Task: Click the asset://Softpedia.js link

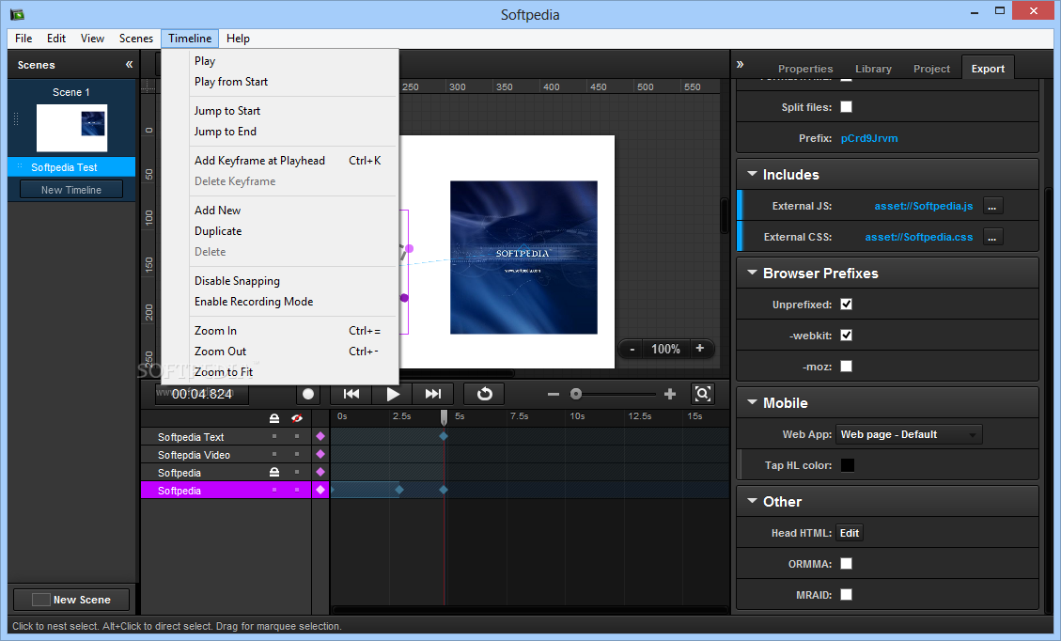Action: [x=924, y=207]
